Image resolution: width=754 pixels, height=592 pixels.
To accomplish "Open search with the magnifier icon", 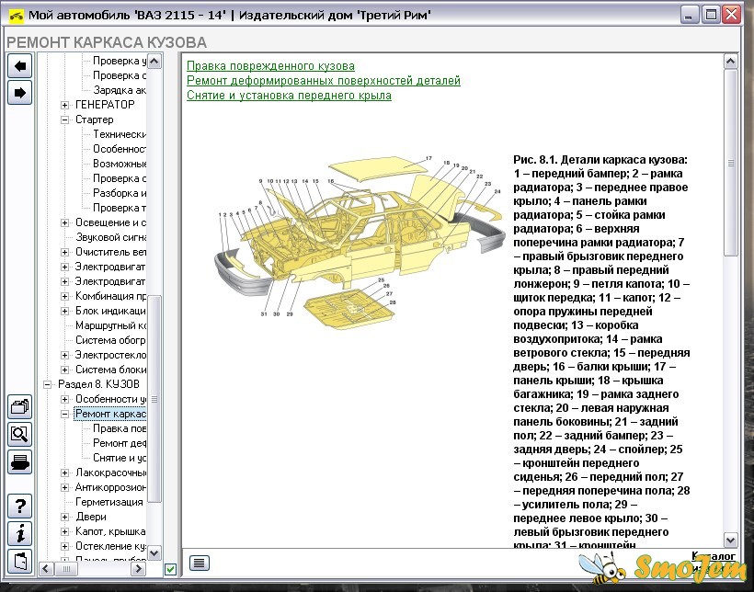I will [19, 434].
